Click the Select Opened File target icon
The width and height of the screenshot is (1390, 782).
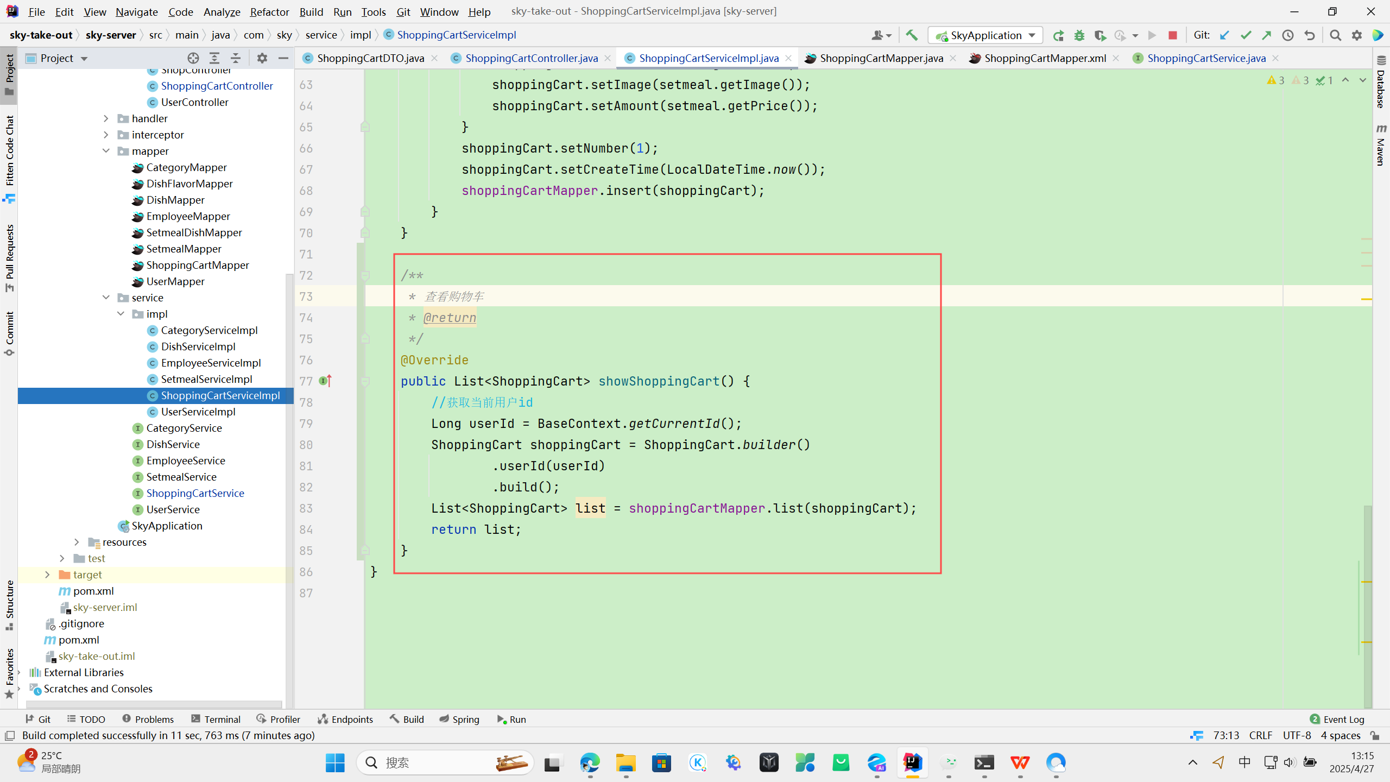[193, 58]
